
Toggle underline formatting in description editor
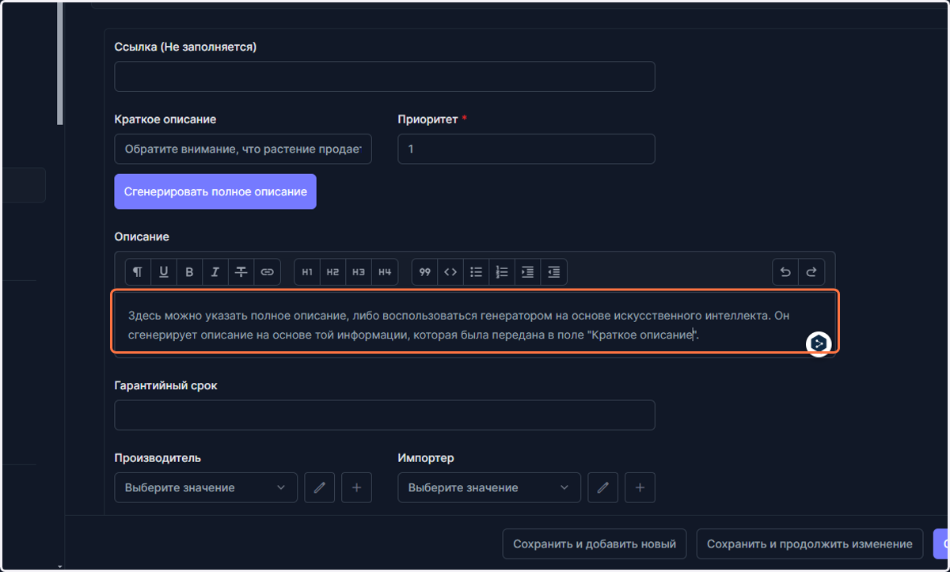click(x=164, y=271)
